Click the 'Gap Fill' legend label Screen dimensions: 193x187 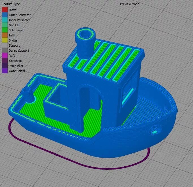(14, 25)
